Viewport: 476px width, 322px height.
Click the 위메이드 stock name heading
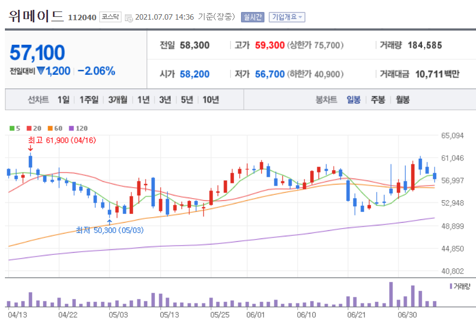[36, 16]
